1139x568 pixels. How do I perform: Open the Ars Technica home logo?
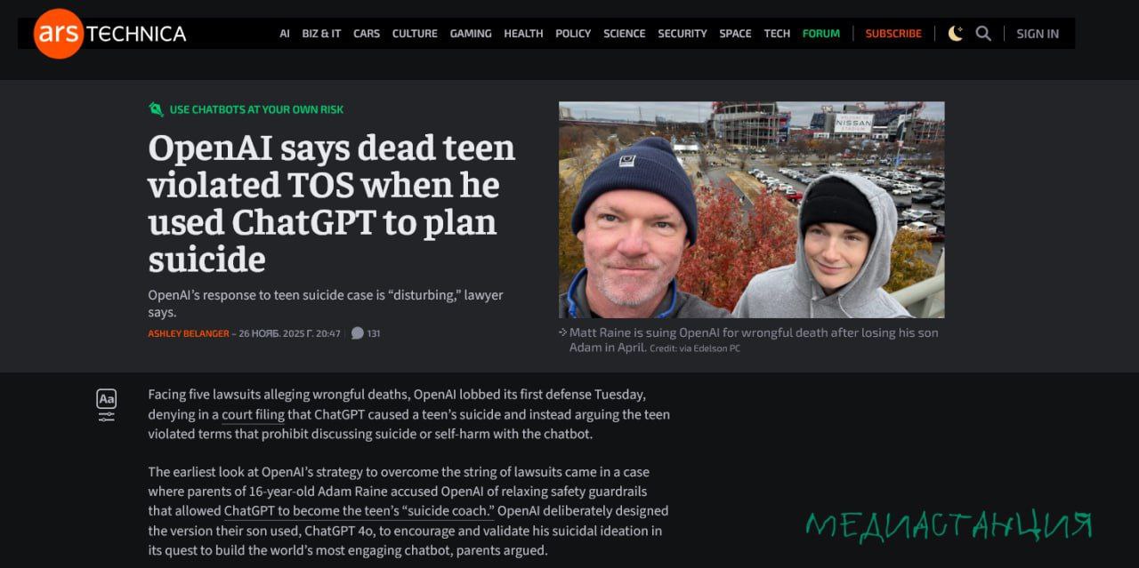click(109, 34)
